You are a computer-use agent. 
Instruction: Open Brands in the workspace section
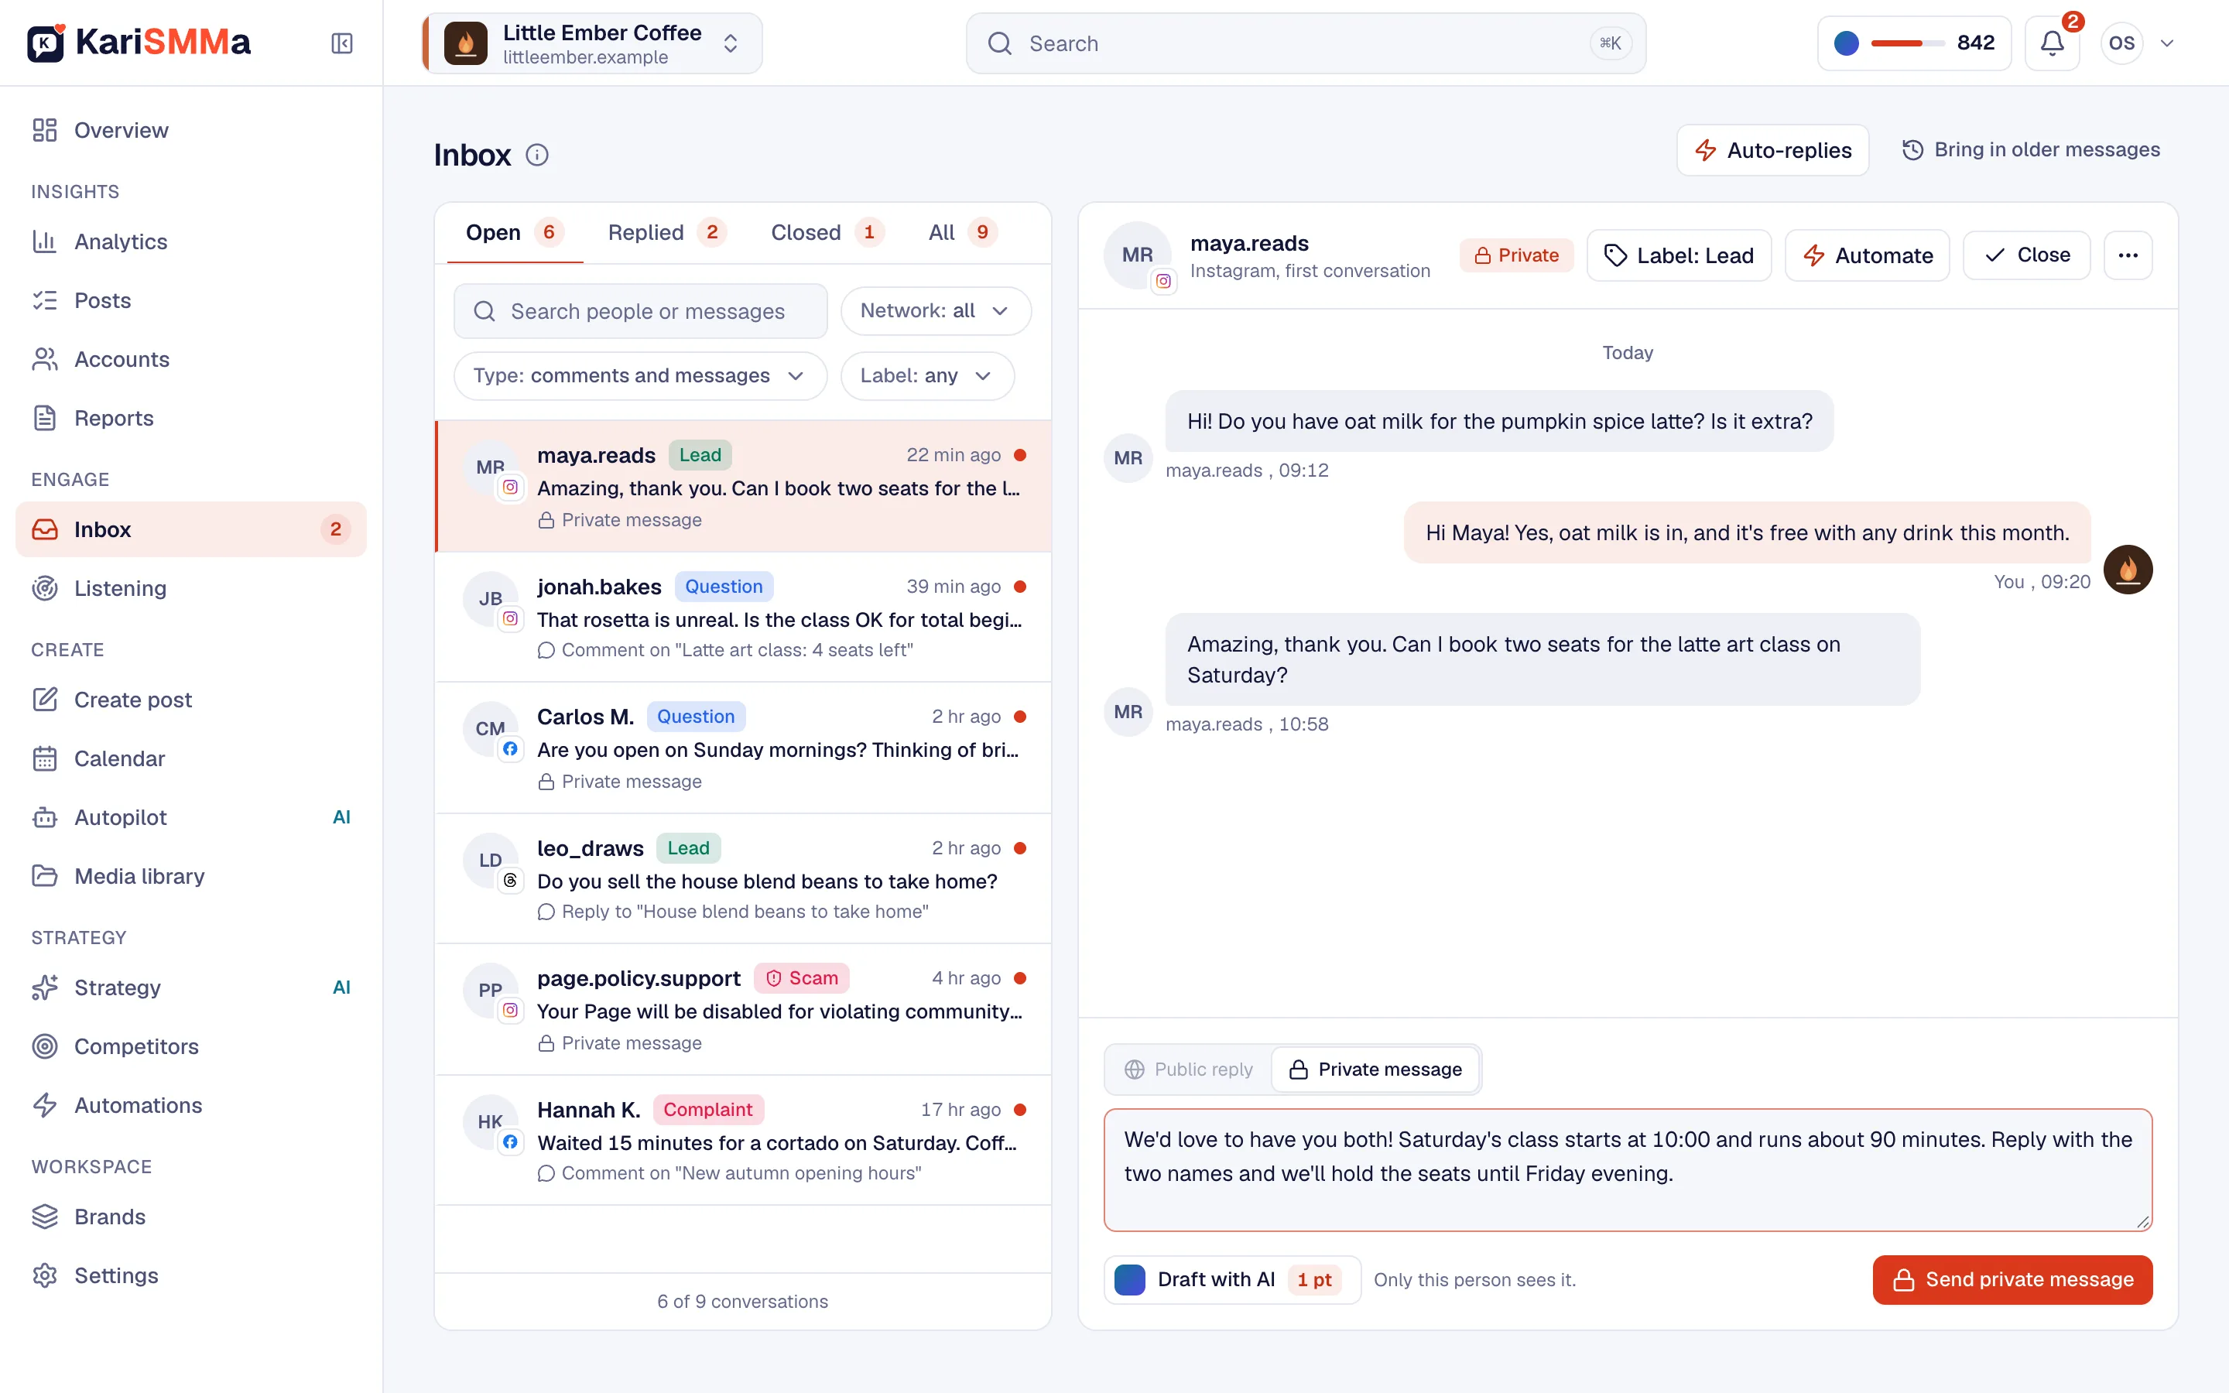pos(190,1217)
